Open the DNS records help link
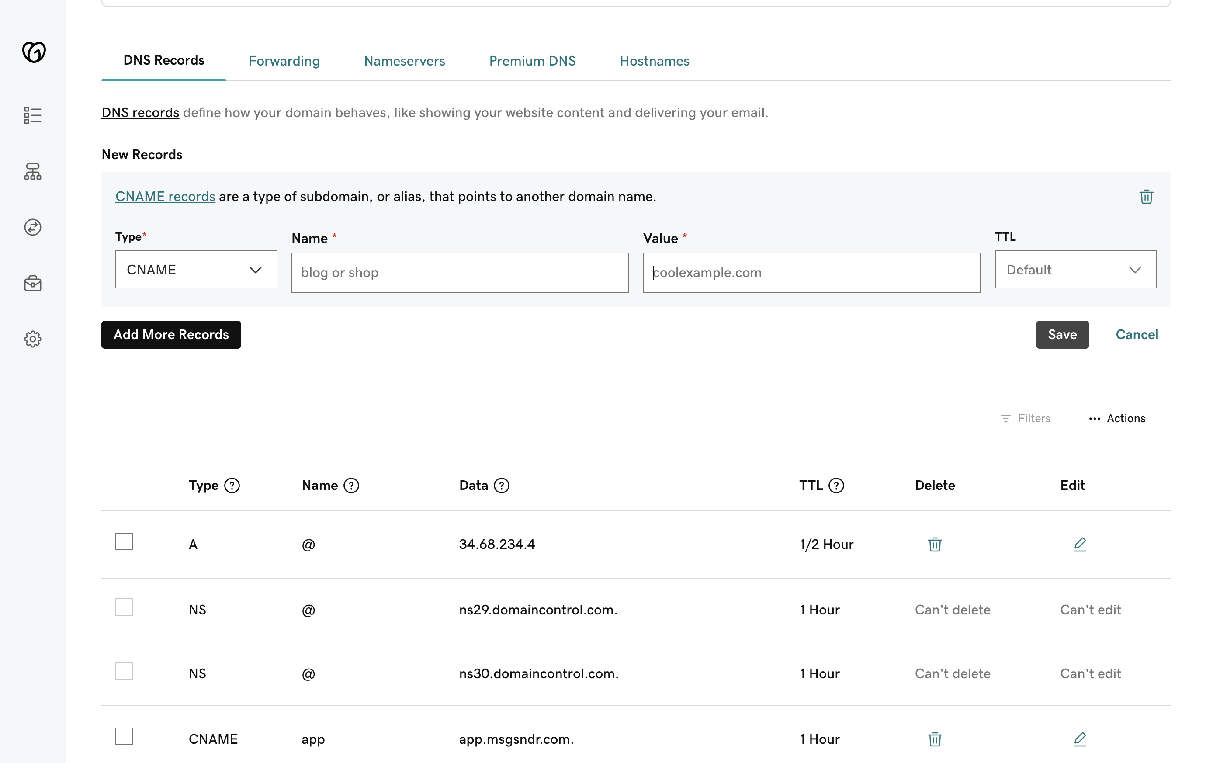Viewport: 1206px width, 763px height. (x=140, y=112)
